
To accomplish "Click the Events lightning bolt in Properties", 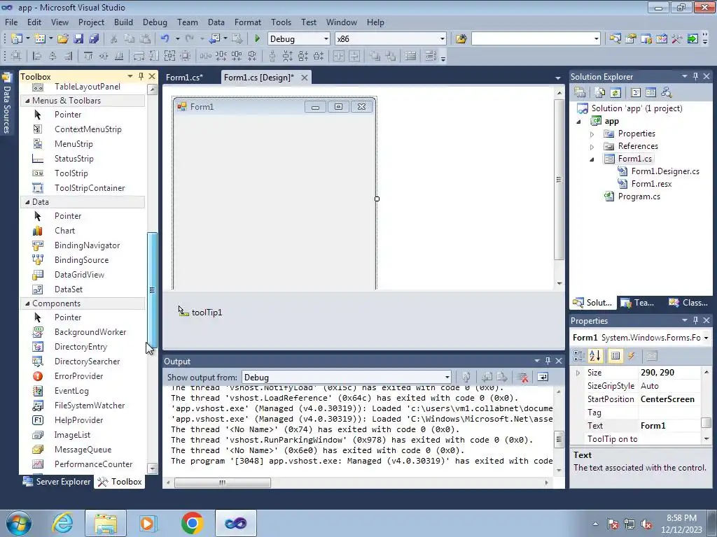I will coord(632,356).
